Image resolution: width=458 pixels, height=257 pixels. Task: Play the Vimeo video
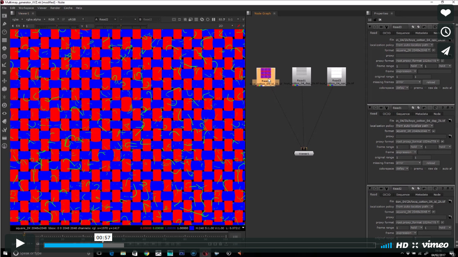click(20, 243)
